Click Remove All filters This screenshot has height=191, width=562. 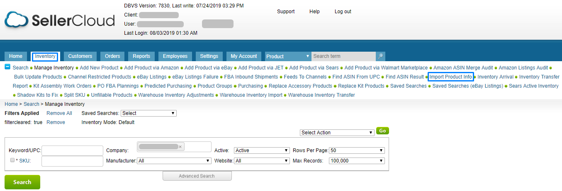pos(59,113)
